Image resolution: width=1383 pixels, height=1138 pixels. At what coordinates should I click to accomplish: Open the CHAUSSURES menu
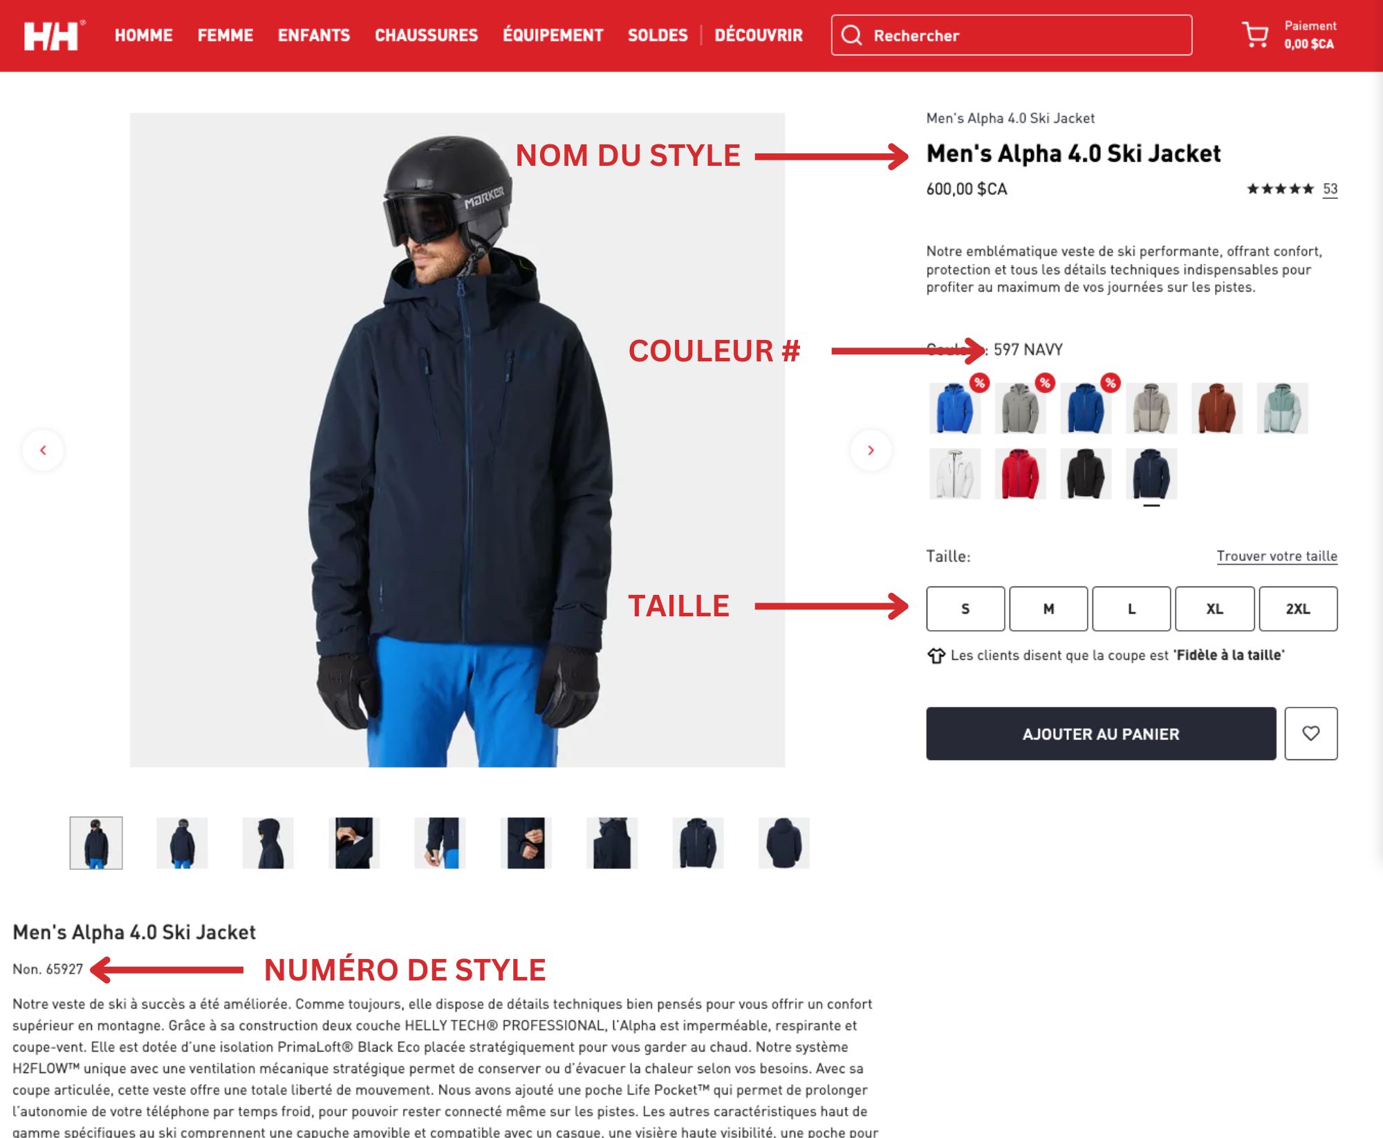[x=426, y=35]
